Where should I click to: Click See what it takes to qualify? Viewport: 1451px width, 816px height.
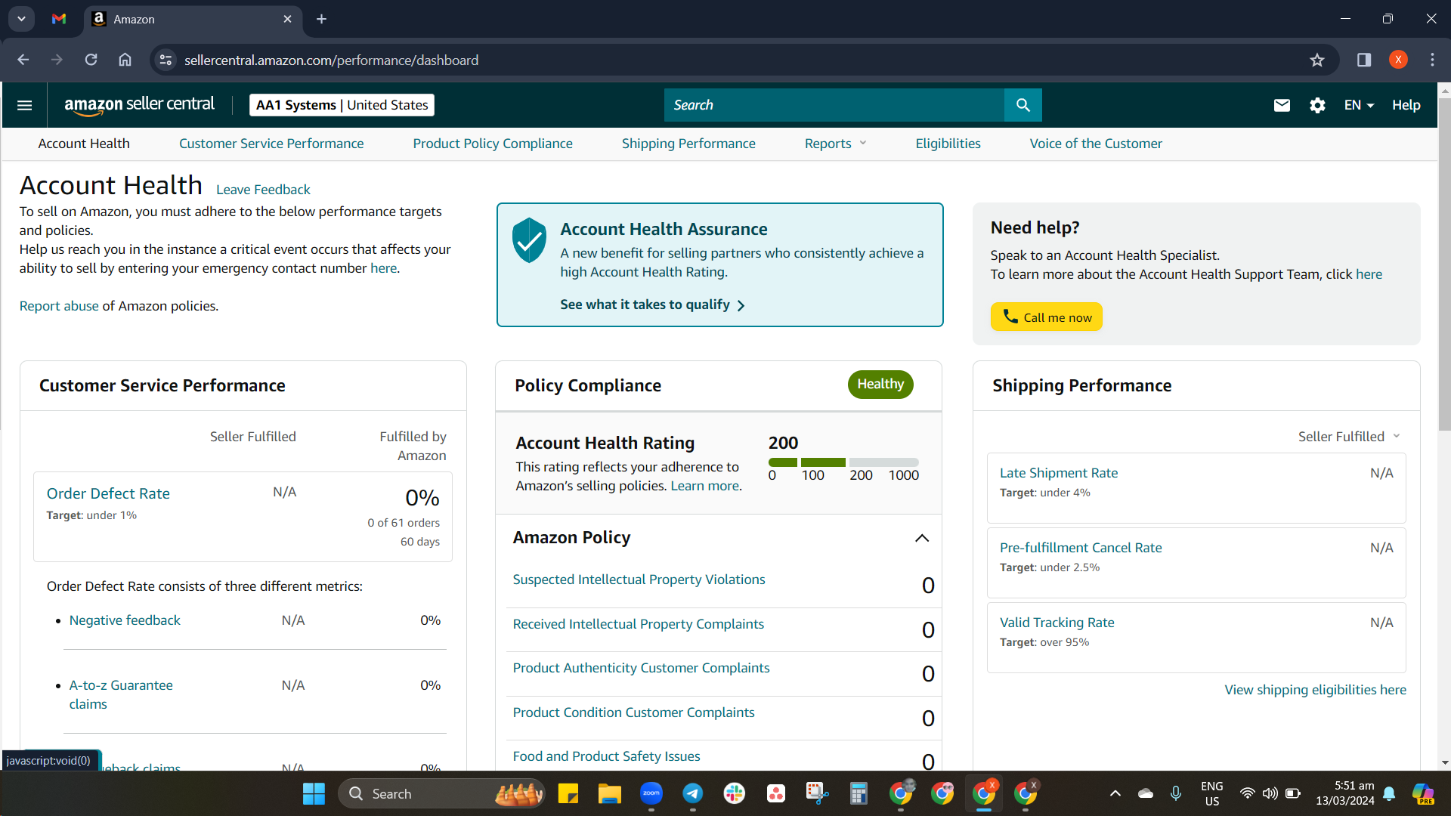(x=652, y=304)
